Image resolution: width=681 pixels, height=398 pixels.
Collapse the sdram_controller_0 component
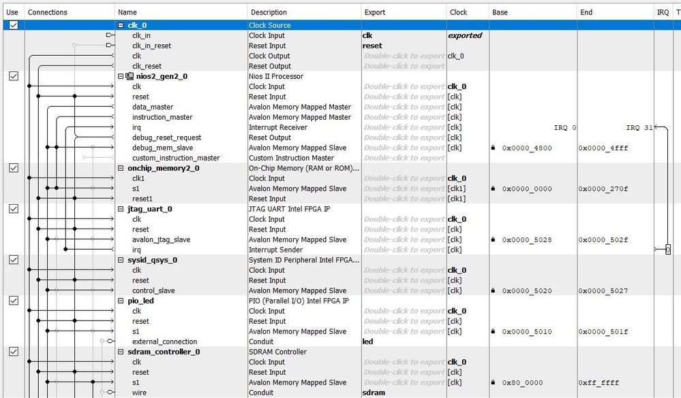pos(121,352)
